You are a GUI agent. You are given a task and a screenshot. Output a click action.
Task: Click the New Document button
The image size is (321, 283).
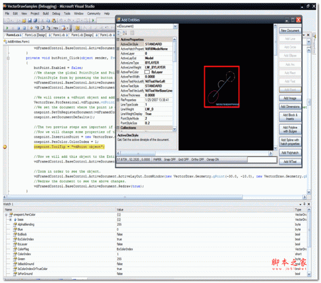point(290,31)
